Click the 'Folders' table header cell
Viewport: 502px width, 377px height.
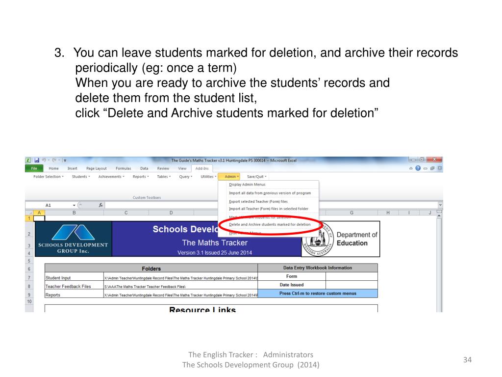pyautogui.click(x=151, y=269)
